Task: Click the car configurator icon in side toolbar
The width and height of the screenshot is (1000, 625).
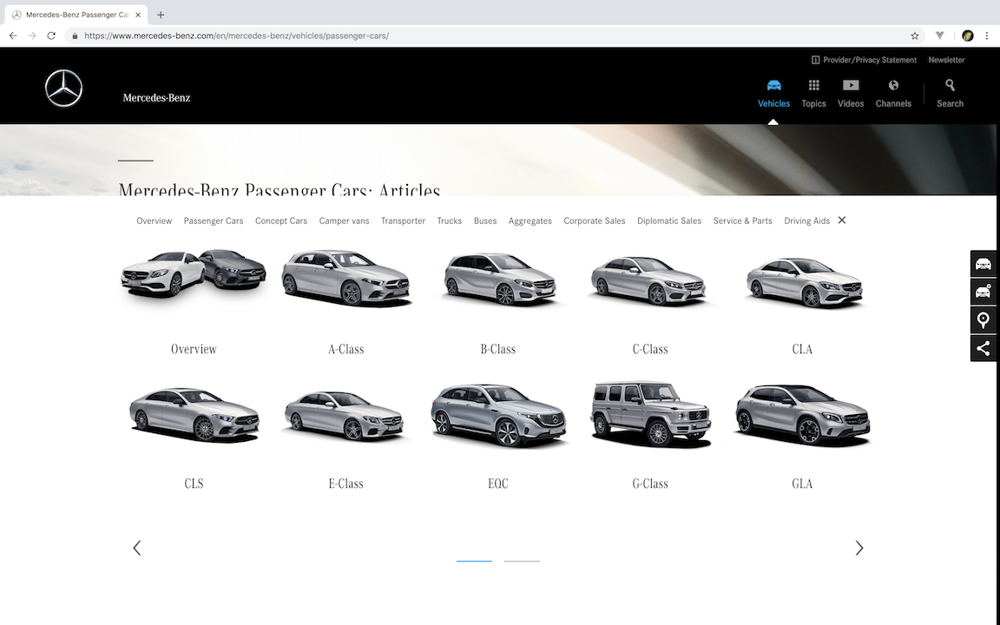Action: pos(984,292)
